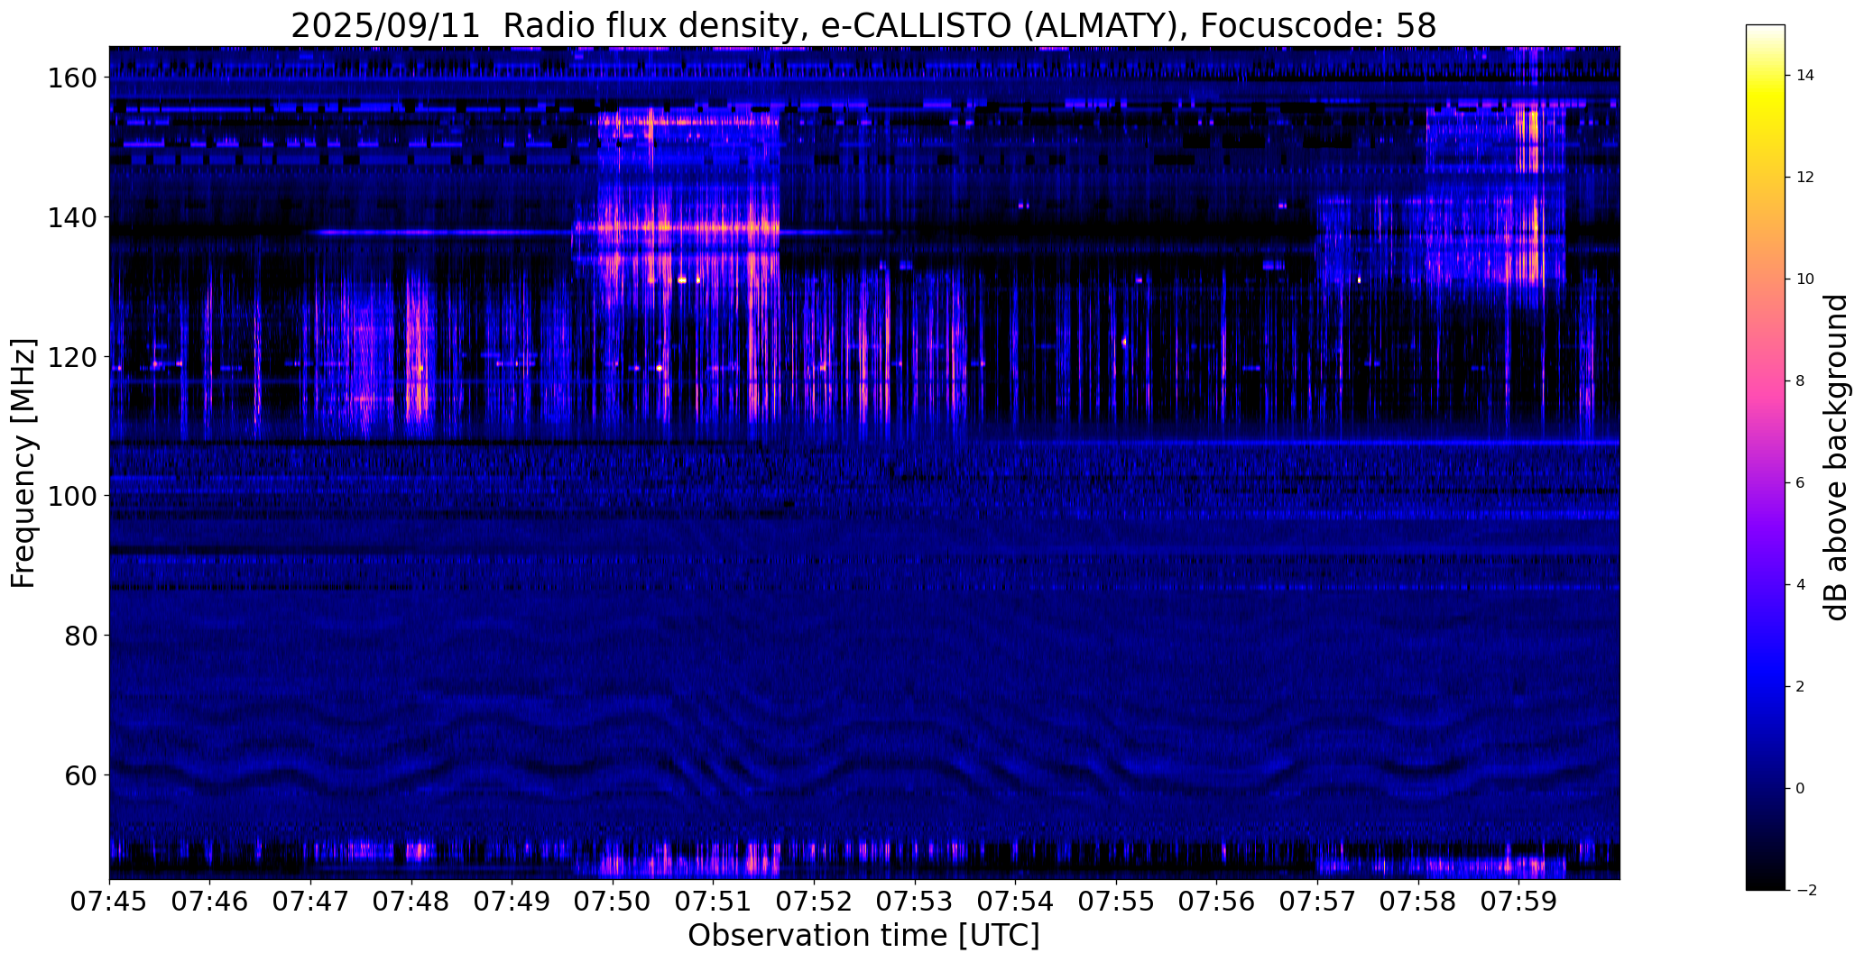Select the 07:46 time tick label
Image resolution: width=1864 pixels, height=962 pixels.
210,902
